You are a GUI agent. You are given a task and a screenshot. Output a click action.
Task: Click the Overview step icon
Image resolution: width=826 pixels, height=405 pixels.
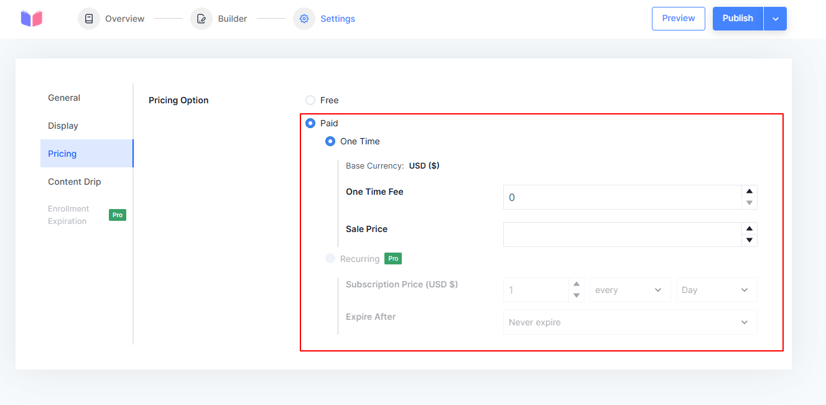89,19
